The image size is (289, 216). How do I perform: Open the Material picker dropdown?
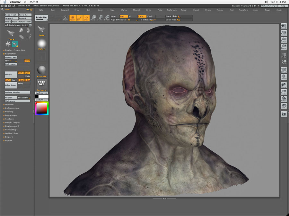(42, 76)
